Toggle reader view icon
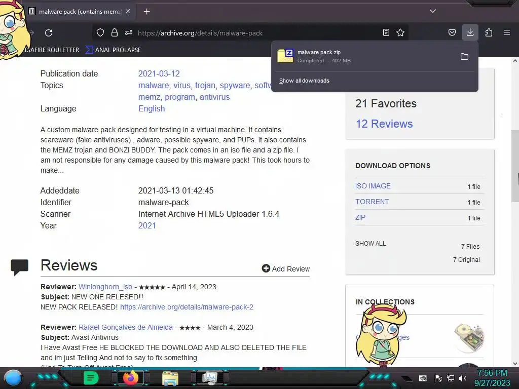519x389 pixels. click(x=386, y=32)
